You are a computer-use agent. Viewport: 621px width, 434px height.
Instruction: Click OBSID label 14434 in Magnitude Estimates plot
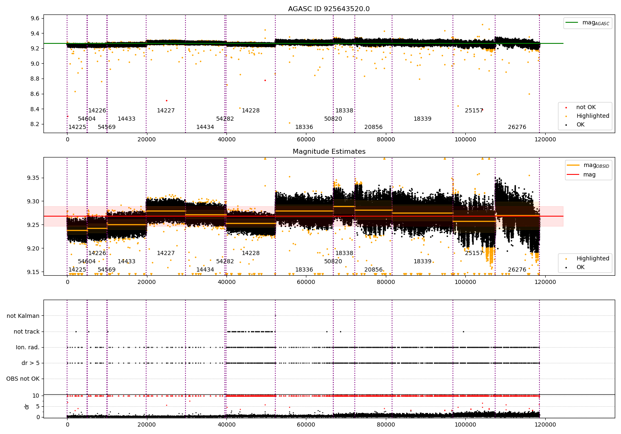point(205,270)
